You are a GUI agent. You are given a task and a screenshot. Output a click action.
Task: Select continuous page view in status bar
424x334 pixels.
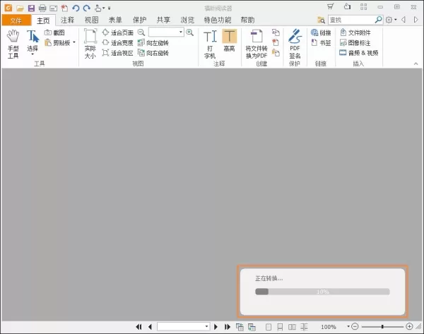280,327
